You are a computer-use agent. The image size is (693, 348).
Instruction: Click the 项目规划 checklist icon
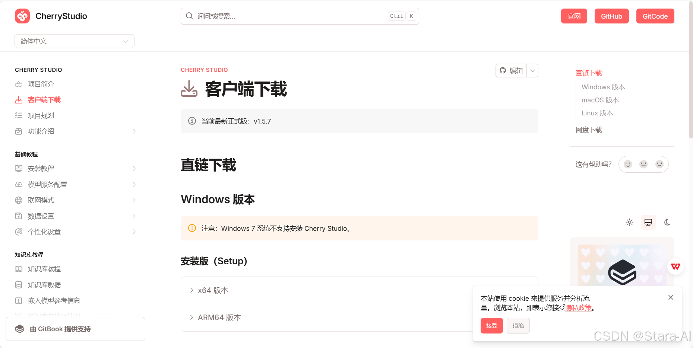pos(19,115)
